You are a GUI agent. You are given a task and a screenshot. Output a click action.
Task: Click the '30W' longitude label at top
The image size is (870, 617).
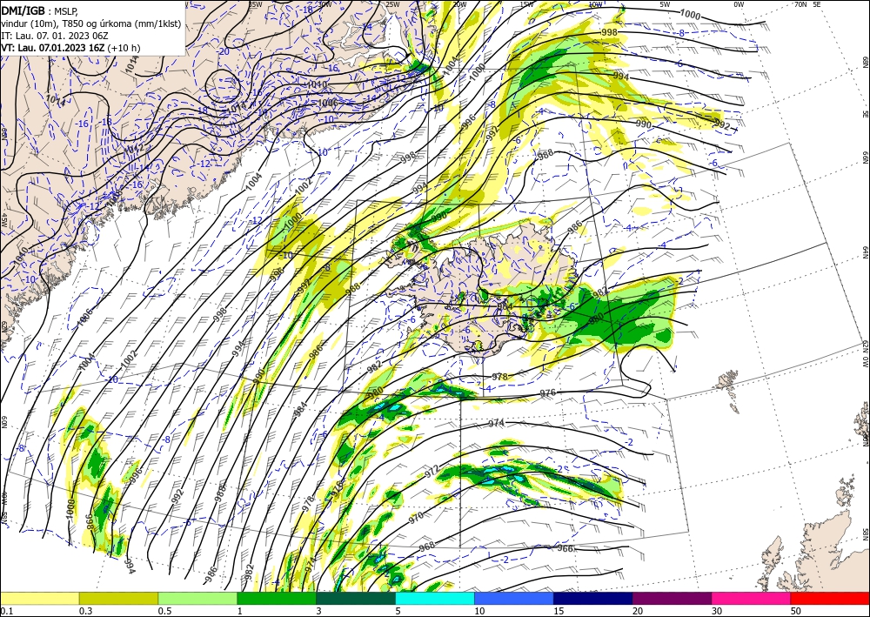pos(325,4)
